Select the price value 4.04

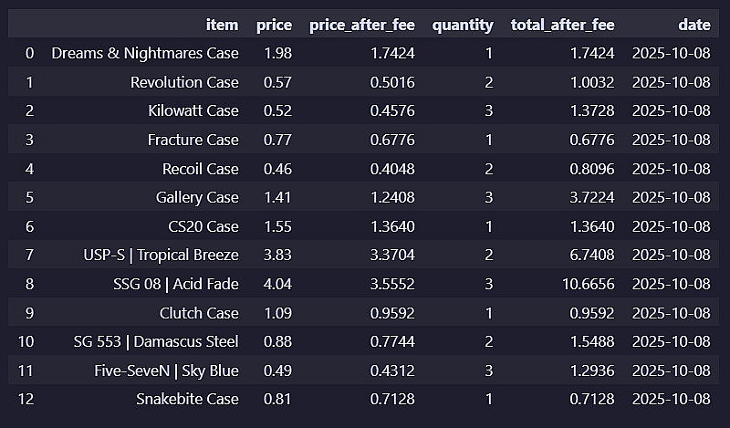(x=277, y=284)
